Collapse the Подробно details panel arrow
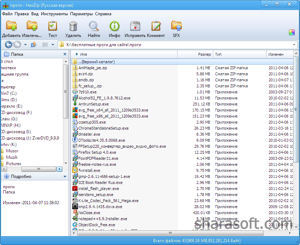This screenshot has width=300, height=245. [65, 176]
